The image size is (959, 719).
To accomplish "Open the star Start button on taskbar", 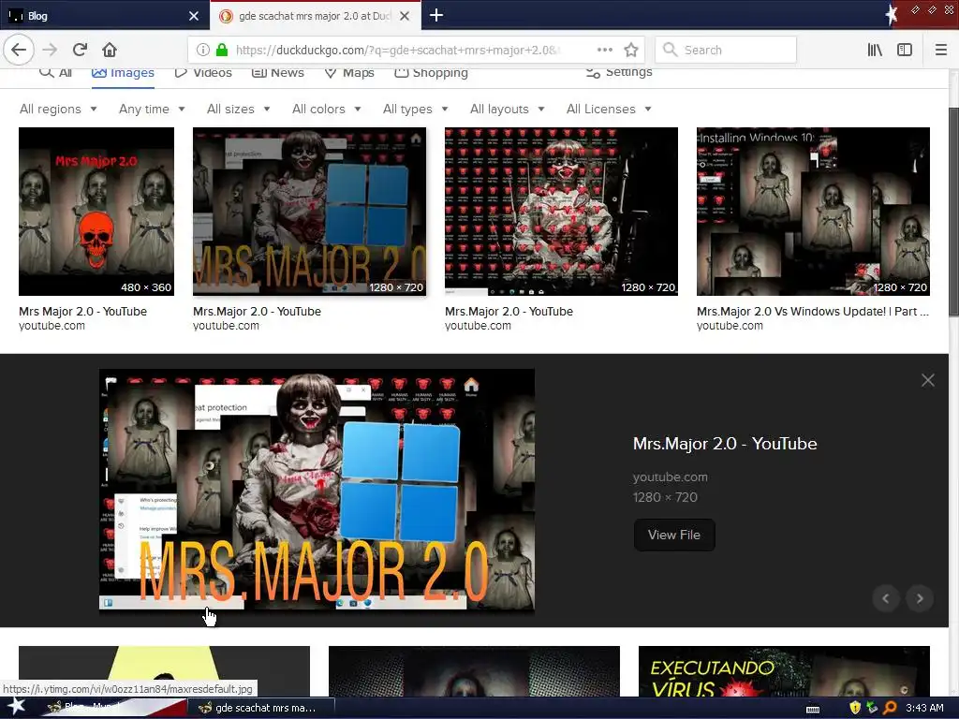I will tap(16, 708).
